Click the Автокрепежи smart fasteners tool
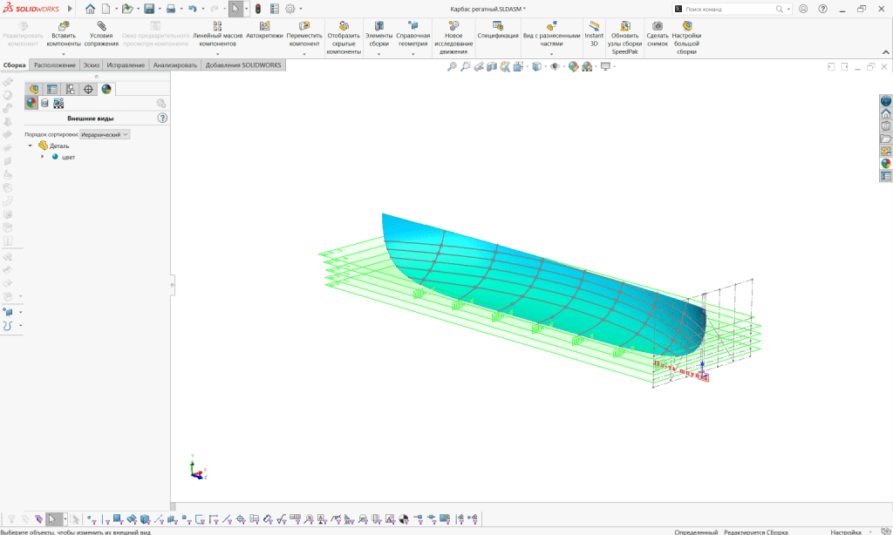Viewport: 893px width, 535px height. point(264,31)
